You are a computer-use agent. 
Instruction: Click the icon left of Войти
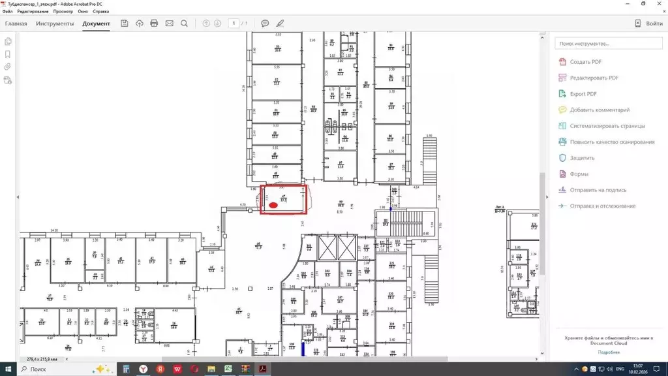click(x=638, y=23)
